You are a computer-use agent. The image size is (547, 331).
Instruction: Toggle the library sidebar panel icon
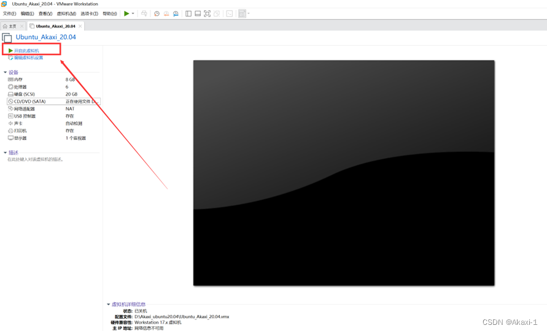[x=188, y=13]
